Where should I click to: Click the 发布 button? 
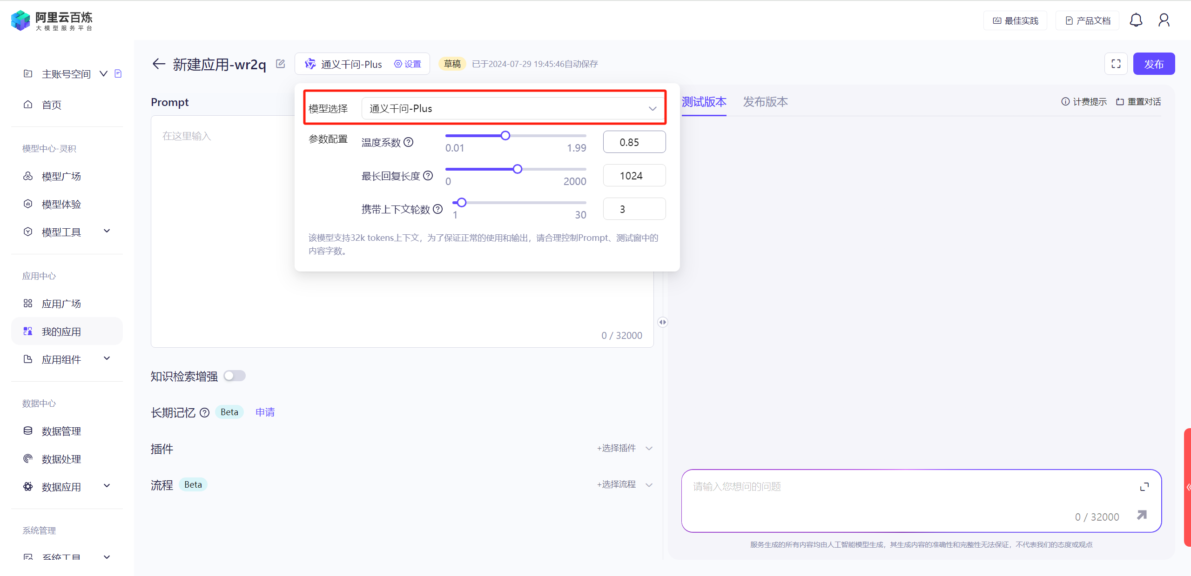(1153, 64)
